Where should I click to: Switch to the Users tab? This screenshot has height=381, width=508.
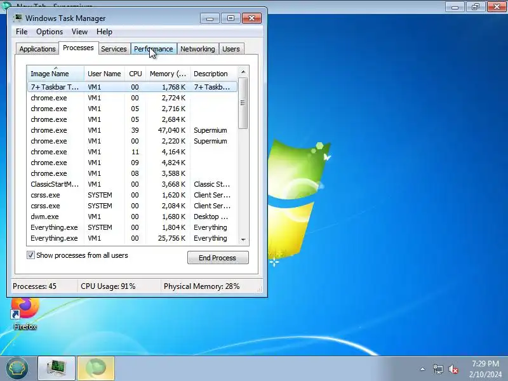pyautogui.click(x=231, y=49)
